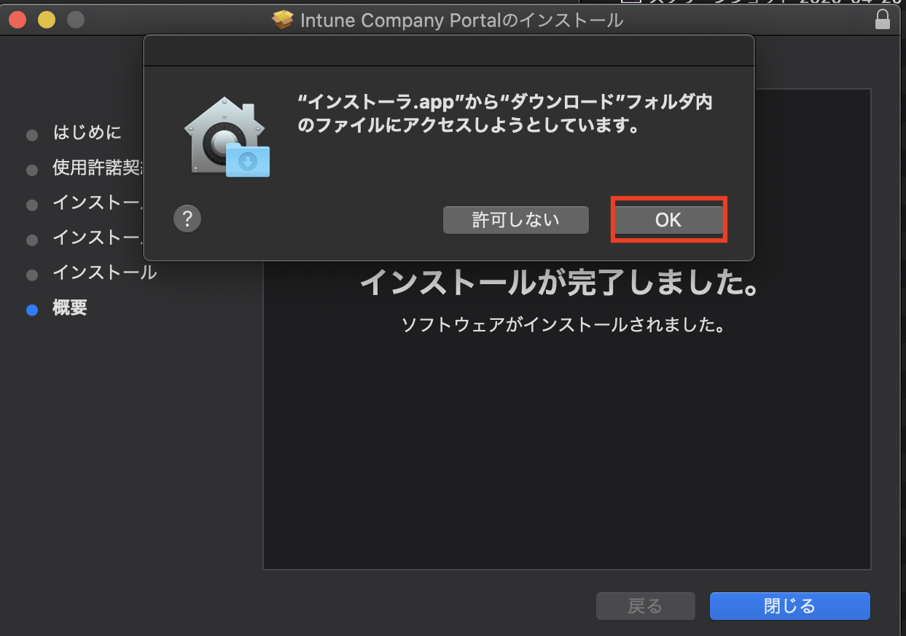Click the dialog message about ダウンロード folder
This screenshot has height=636, width=906.
505,114
